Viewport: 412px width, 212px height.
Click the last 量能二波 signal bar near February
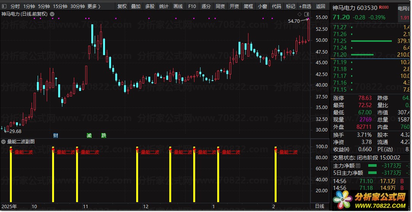(x=276, y=175)
